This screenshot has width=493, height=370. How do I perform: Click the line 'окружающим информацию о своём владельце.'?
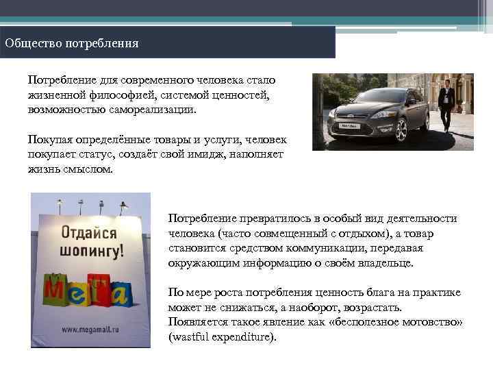point(290,262)
